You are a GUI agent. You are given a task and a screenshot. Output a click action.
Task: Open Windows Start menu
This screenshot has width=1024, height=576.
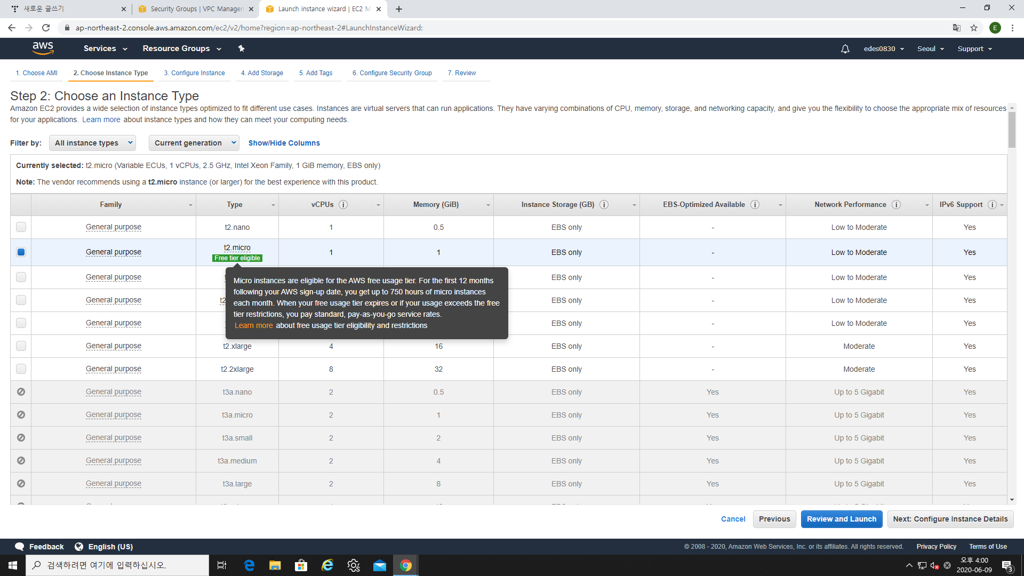(x=13, y=565)
